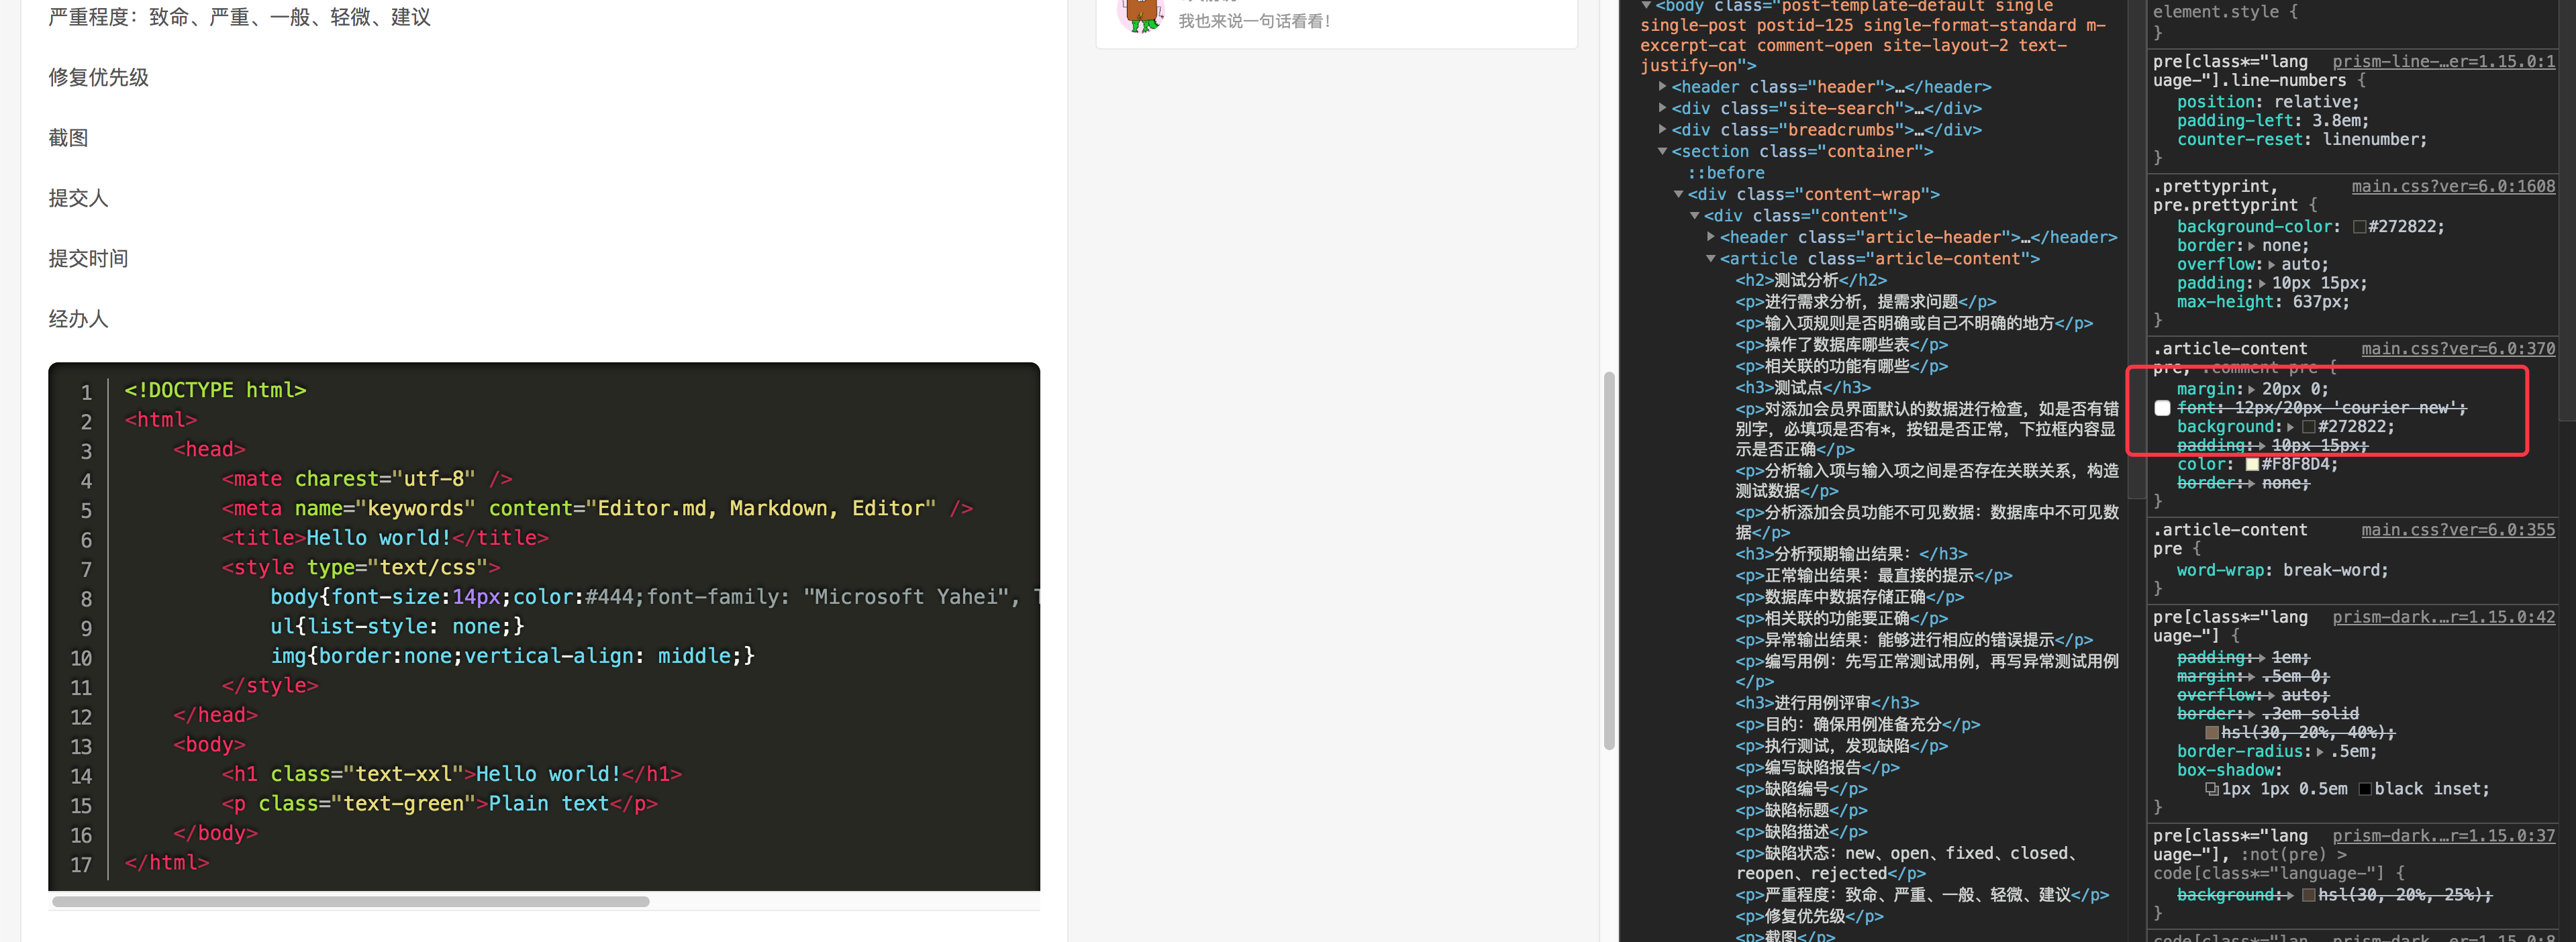
Task: Click the commenter's dinosaur avatar
Action: pyautogui.click(x=1140, y=15)
